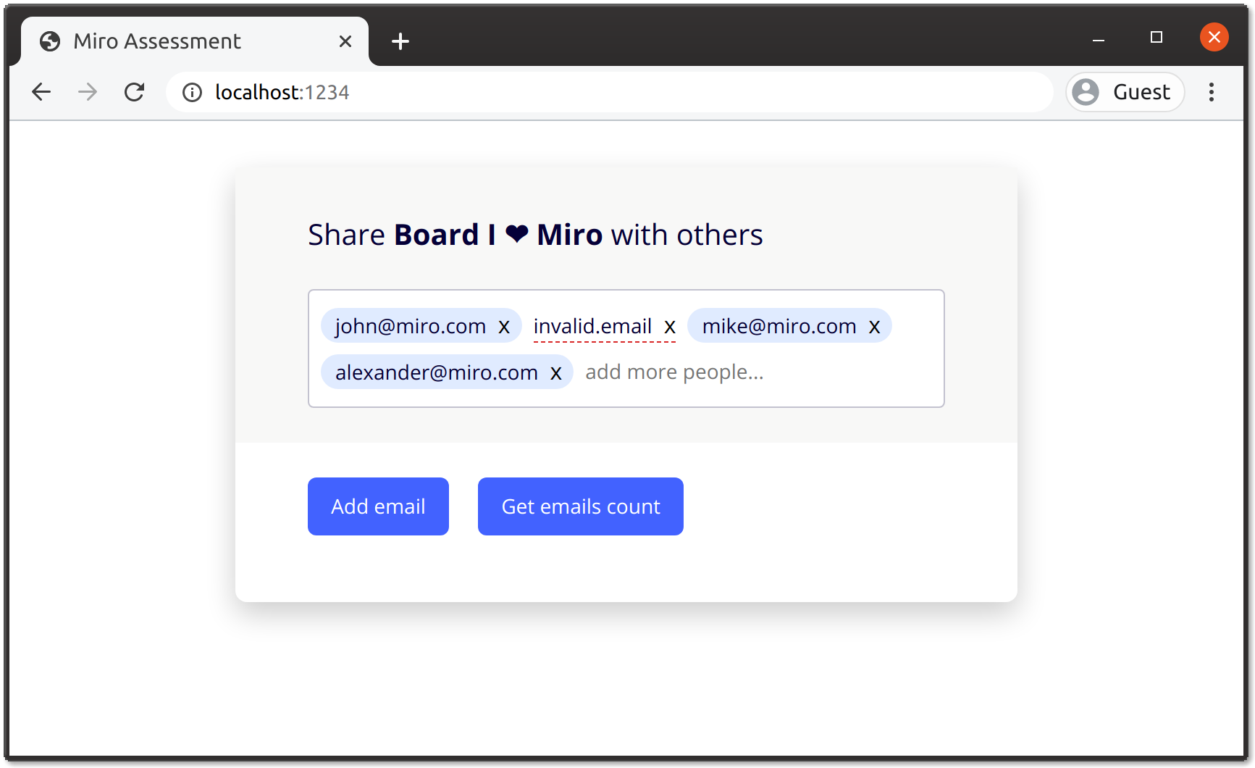The width and height of the screenshot is (1255, 768).
Task: Open the Guest profile menu
Action: coord(1125,92)
